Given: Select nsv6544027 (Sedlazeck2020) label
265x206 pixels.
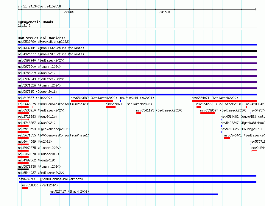Looking at the screenshot, I should click(41, 173).
